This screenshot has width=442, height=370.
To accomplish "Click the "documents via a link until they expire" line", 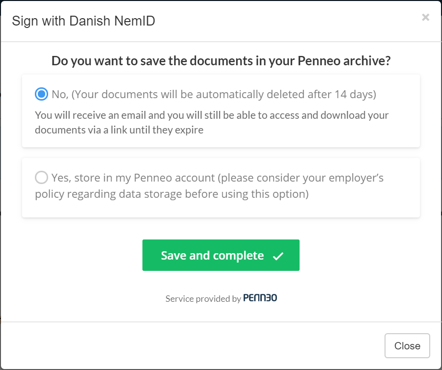I will (119, 130).
